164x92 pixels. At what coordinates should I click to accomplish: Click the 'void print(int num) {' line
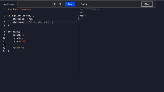[x=21, y=16]
